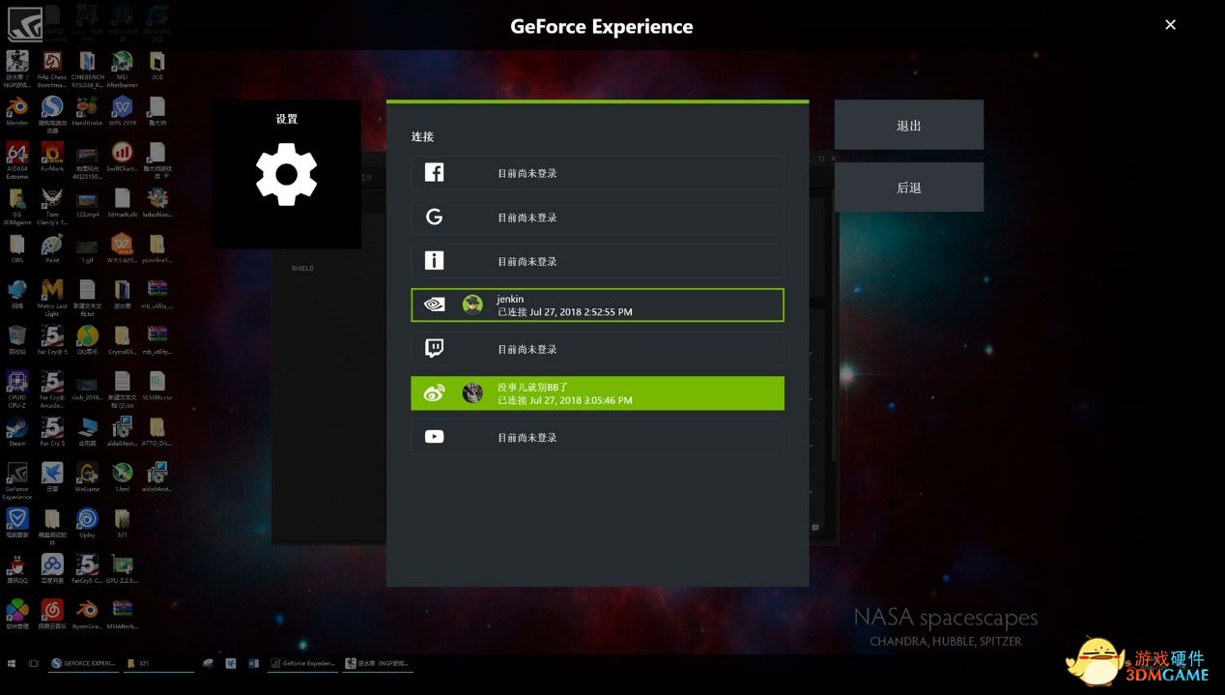The image size is (1225, 695).
Task: Select the Twitch connection icon
Action: tap(434, 349)
